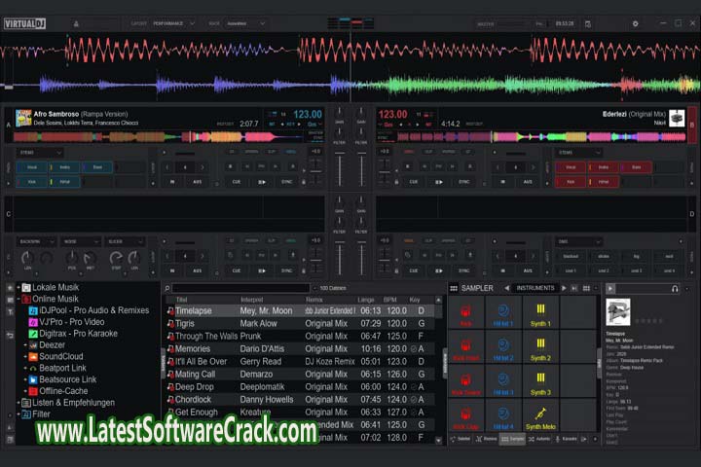Click the VirtualDJ logo
This screenshot has width=701, height=467.
25,23
